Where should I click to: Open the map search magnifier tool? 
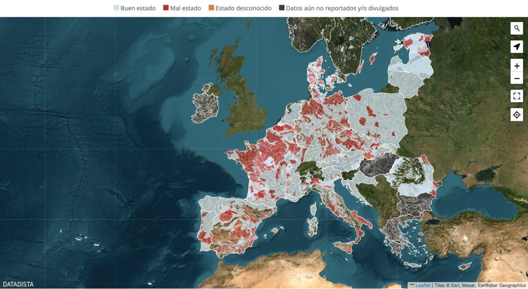(x=517, y=28)
